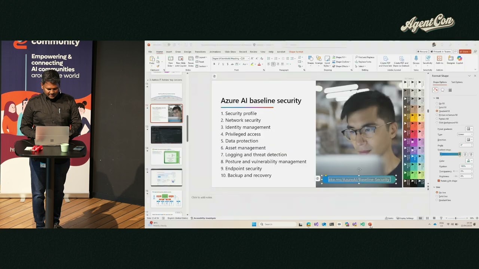Viewport: 479px width, 269px height.
Task: Switch to the Transitions tab
Action: (x=200, y=52)
